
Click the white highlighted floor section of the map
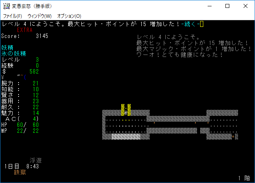(x=126, y=136)
